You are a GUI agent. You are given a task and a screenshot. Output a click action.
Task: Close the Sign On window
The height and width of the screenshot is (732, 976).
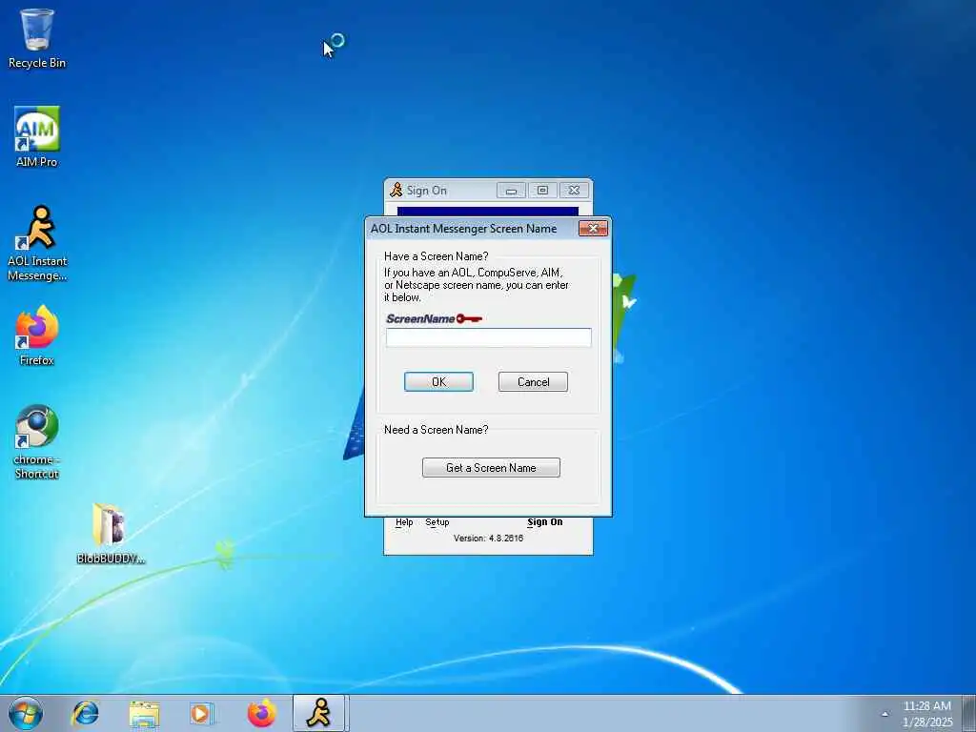coord(575,191)
